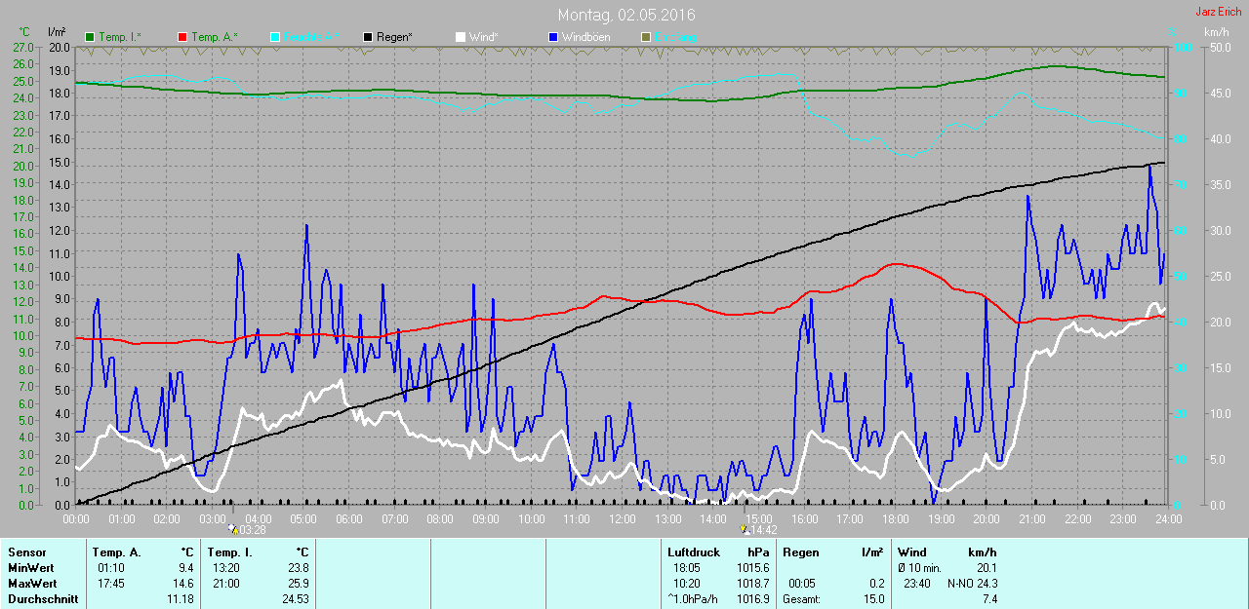This screenshot has width=1249, height=609.
Task: Toggle the cyan humidity legend swatch
Action: [x=275, y=37]
